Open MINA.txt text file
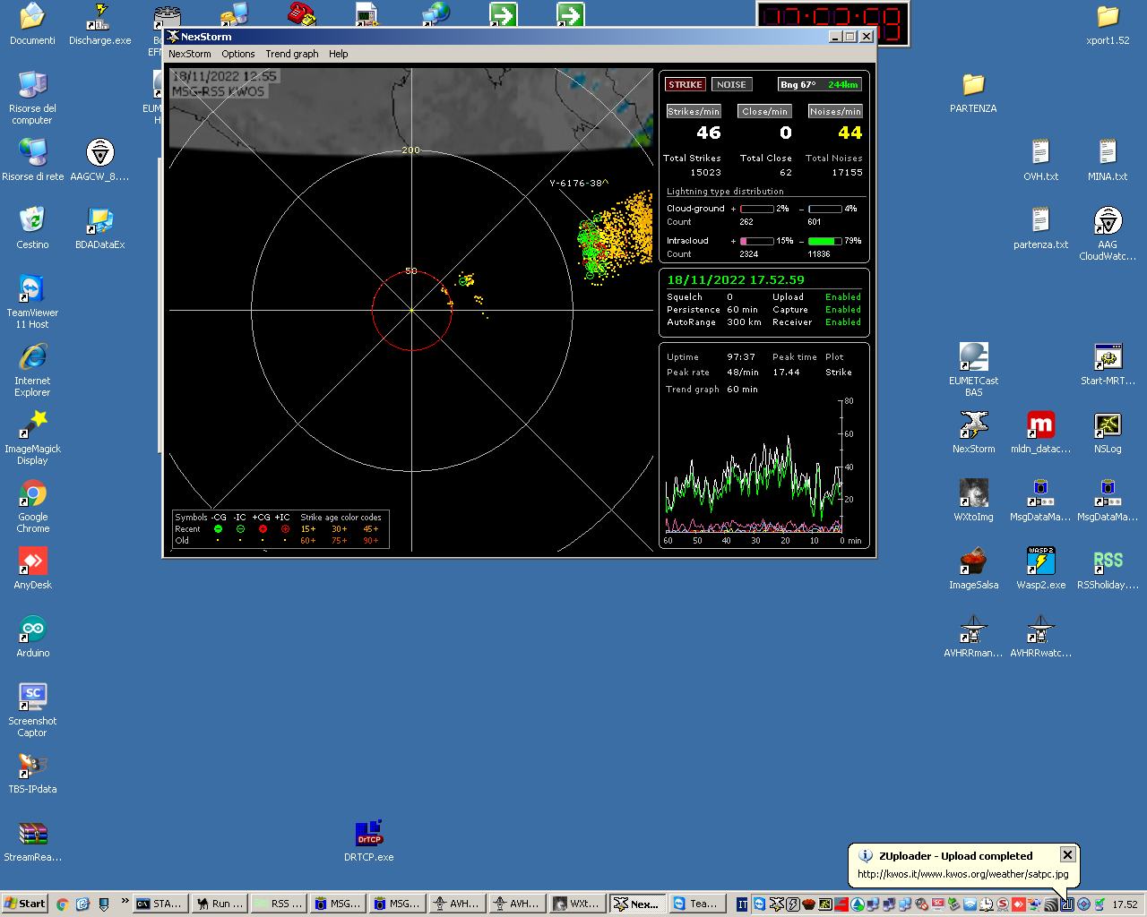1147x917 pixels. tap(1108, 160)
